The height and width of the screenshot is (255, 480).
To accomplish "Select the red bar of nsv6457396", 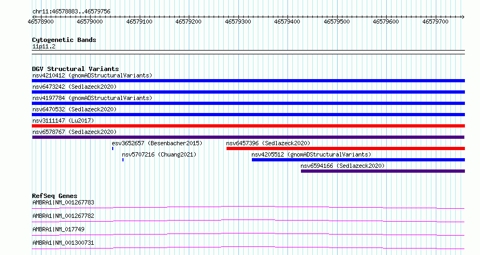I will pyautogui.click(x=346, y=148).
